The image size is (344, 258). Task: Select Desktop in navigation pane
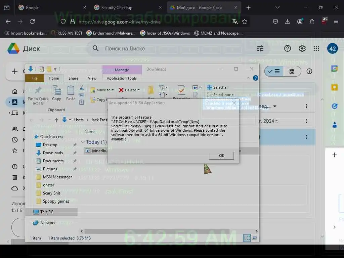pos(47,145)
